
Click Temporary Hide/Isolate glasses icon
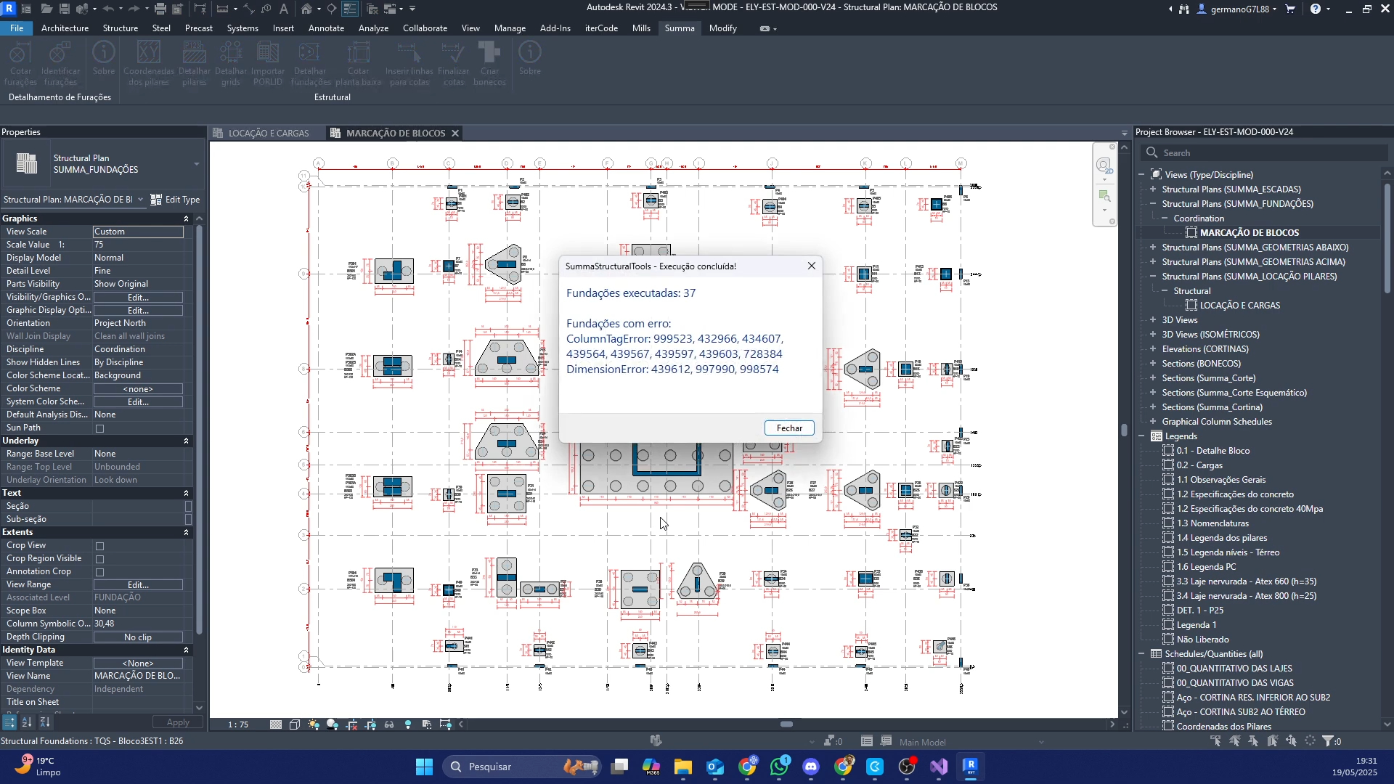pos(389,724)
